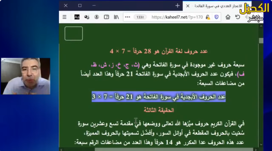Click the presenter webcam video thumbnail
272x151 pixels.
tap(26, 76)
